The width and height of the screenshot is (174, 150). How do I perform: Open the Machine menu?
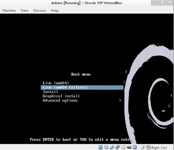[x=9, y=11]
